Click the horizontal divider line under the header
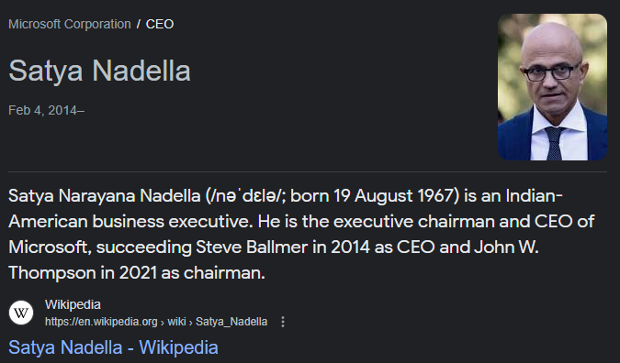 pyautogui.click(x=308, y=171)
